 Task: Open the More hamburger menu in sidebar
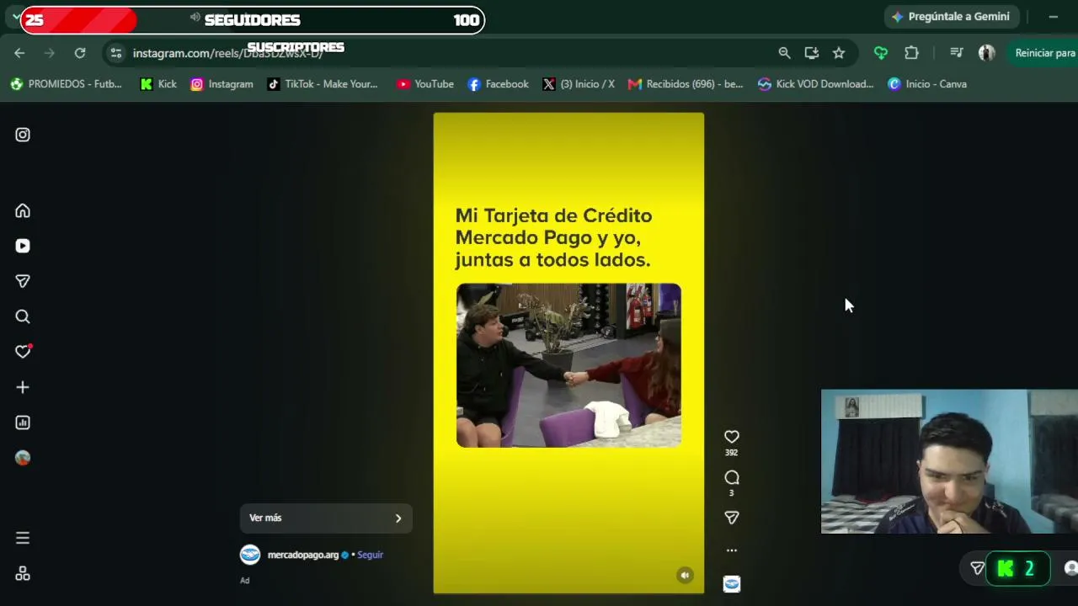point(23,538)
